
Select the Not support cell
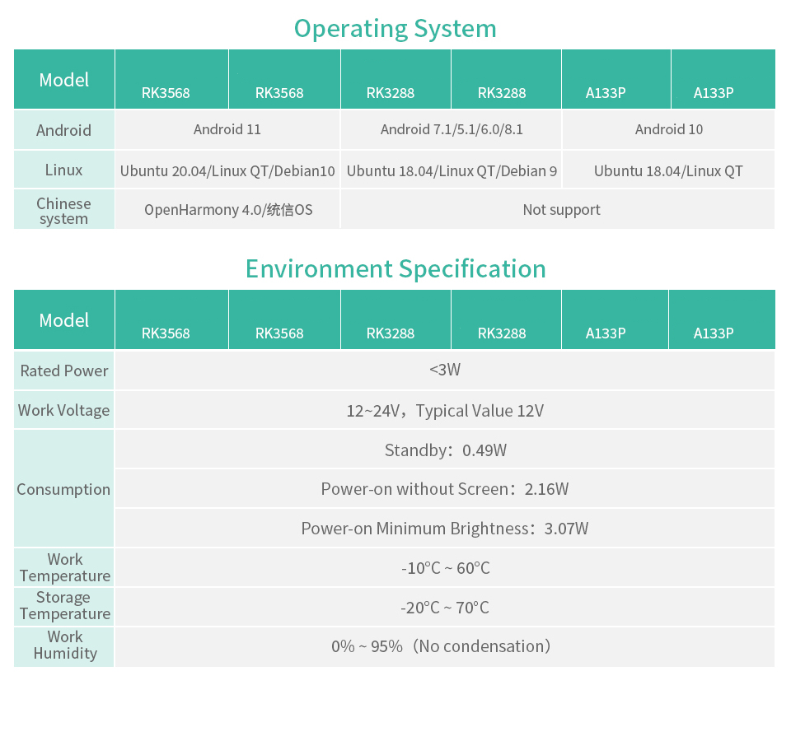coord(561,210)
